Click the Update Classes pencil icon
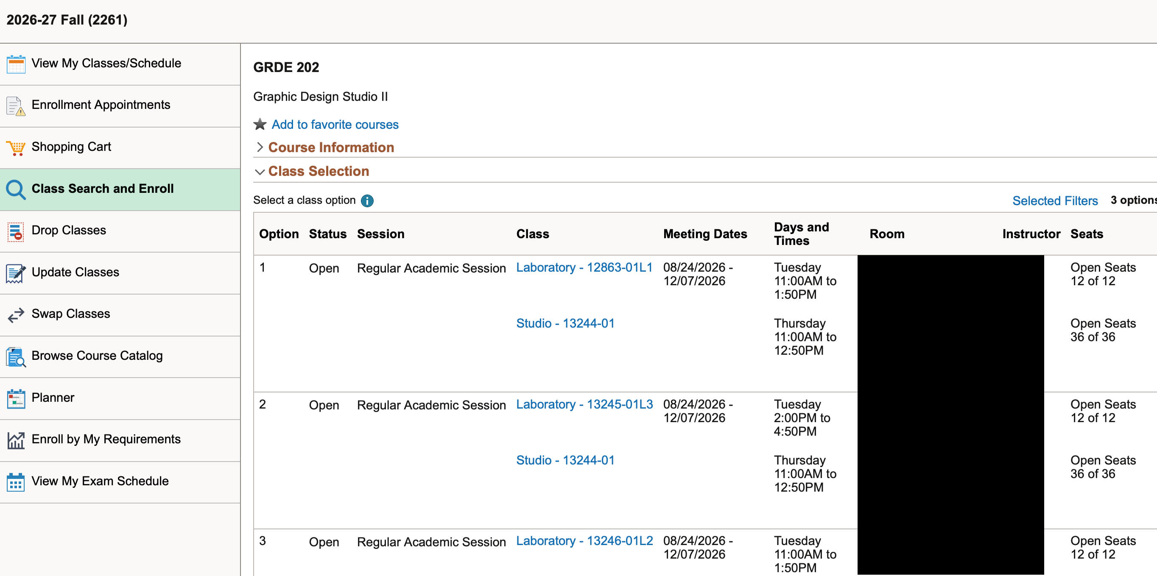1157x576 pixels. (16, 273)
